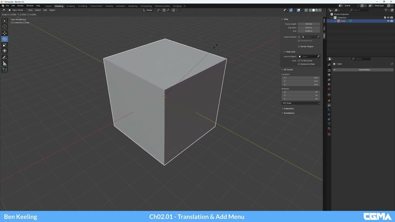Open the Object Mode dropdown
395x222 pixels.
[x=17, y=10]
